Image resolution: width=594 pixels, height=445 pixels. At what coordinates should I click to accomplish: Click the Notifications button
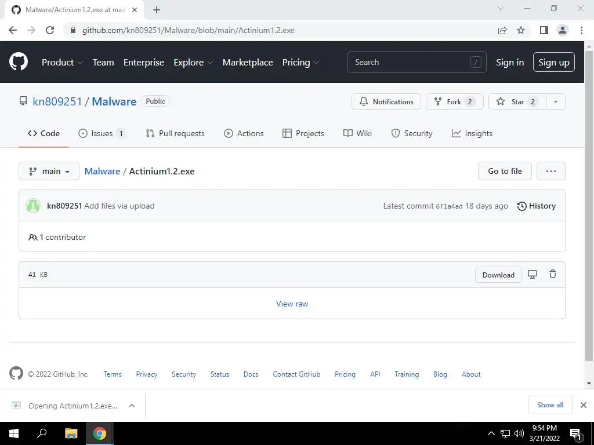(x=386, y=101)
